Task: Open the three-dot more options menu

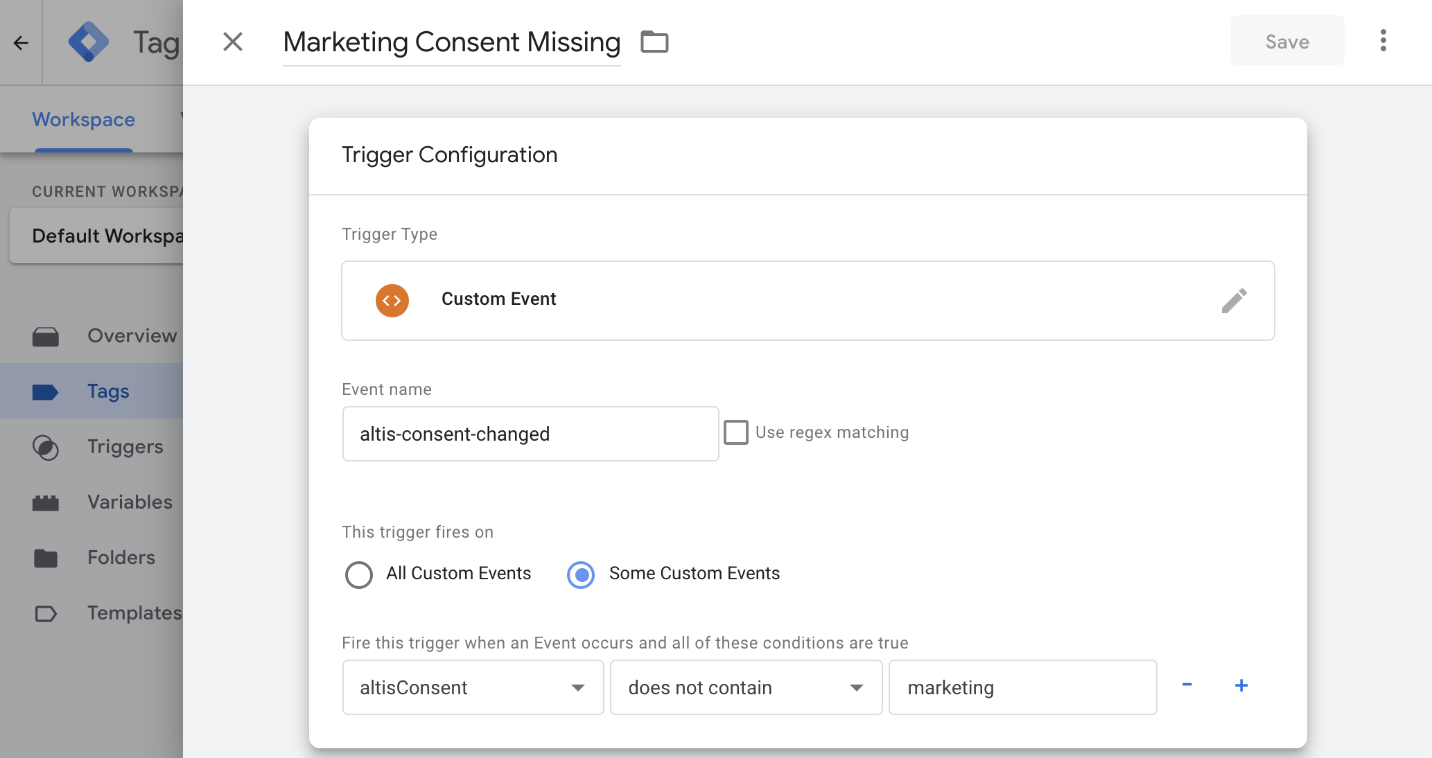Action: (1383, 41)
